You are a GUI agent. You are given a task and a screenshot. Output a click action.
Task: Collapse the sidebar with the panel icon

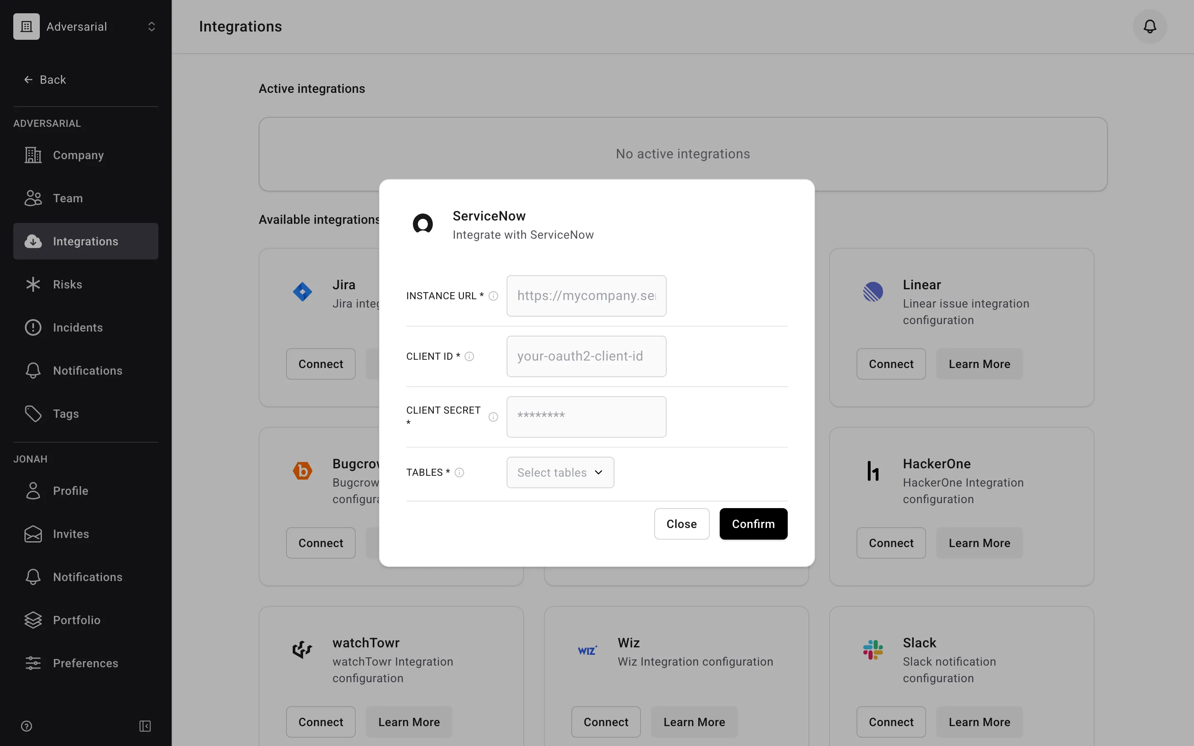(x=145, y=726)
